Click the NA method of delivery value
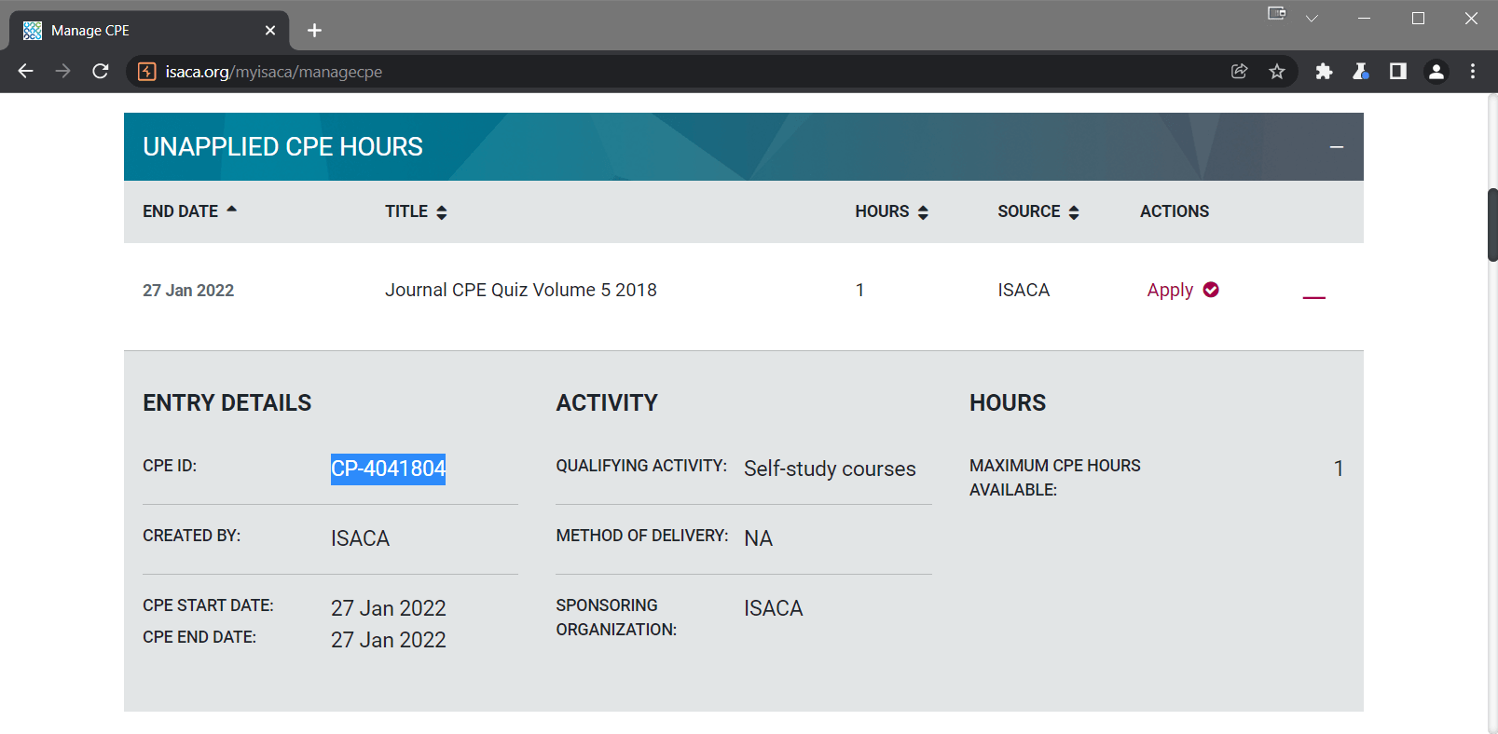1498x734 pixels. pyautogui.click(x=758, y=538)
